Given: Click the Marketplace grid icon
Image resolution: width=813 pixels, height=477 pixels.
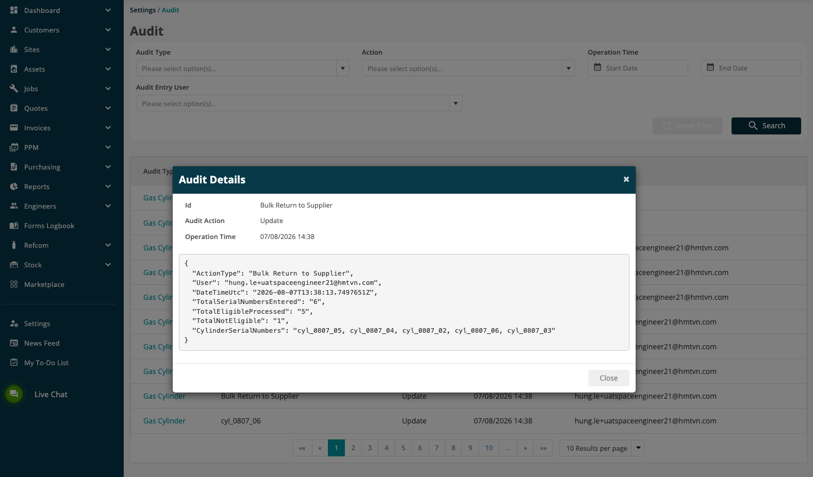Looking at the screenshot, I should point(14,284).
